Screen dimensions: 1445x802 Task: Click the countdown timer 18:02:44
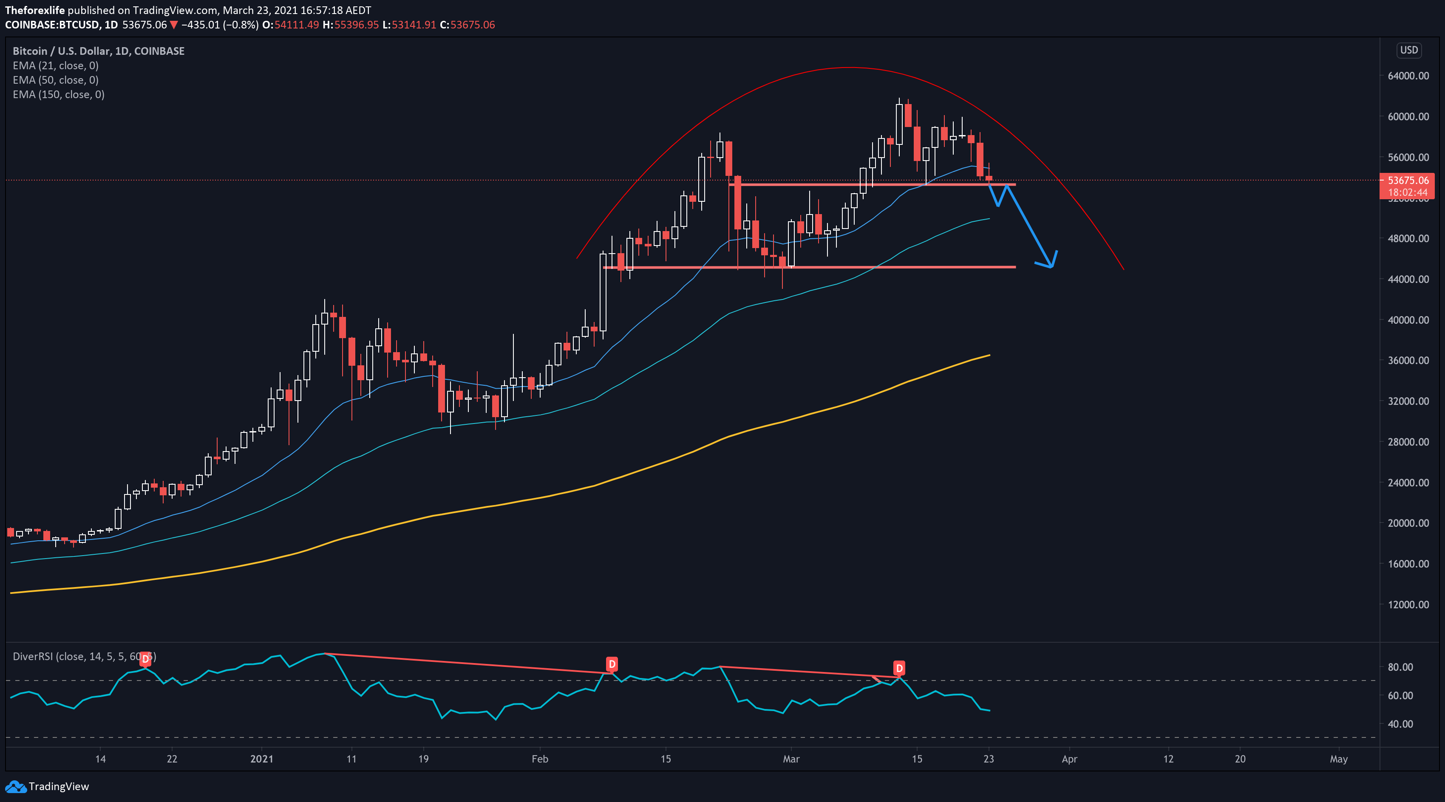coord(1408,192)
